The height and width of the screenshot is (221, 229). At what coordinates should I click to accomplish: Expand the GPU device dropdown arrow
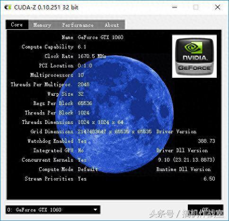pyautogui.click(x=95, y=210)
